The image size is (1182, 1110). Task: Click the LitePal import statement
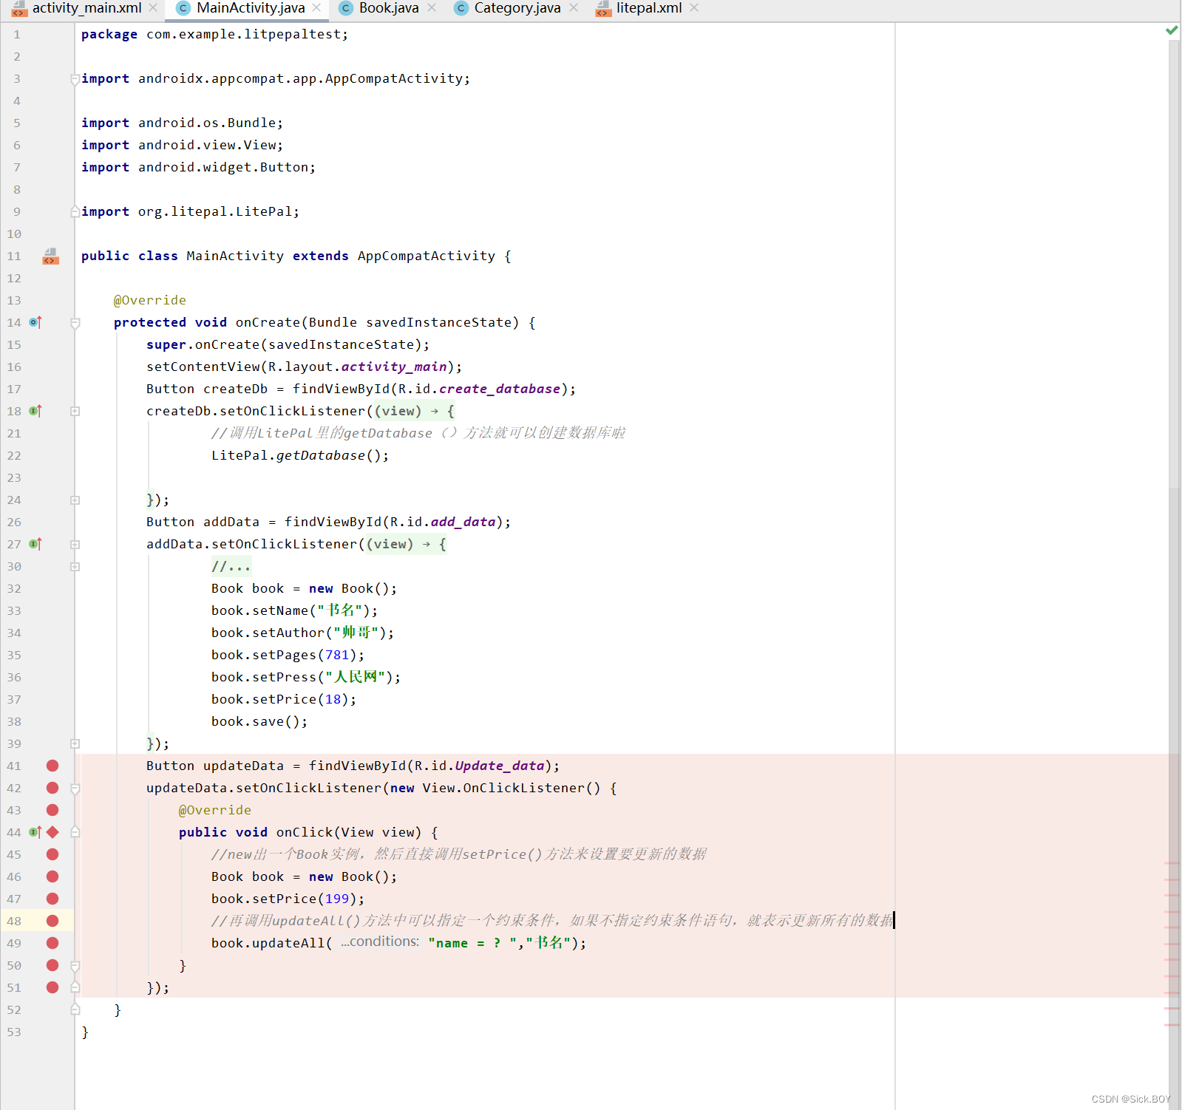[x=190, y=211]
